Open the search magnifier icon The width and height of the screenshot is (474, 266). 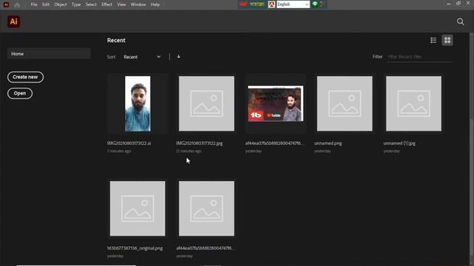pyautogui.click(x=461, y=21)
